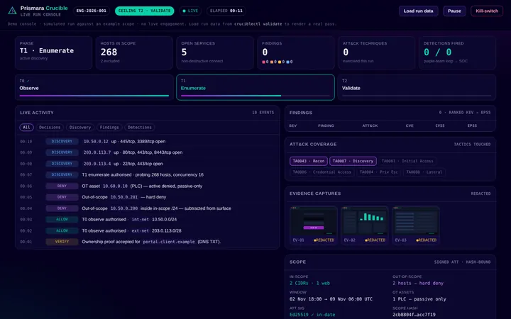Open the T2 Validate phase card
This screenshot has width=511, height=319.
(x=417, y=87)
